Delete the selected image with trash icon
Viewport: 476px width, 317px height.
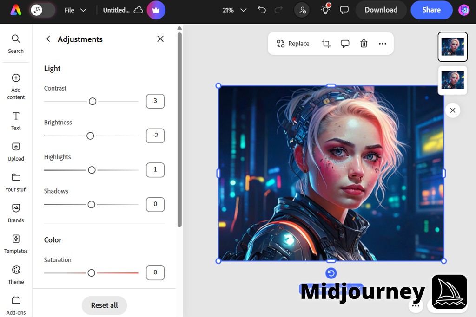[x=364, y=44]
